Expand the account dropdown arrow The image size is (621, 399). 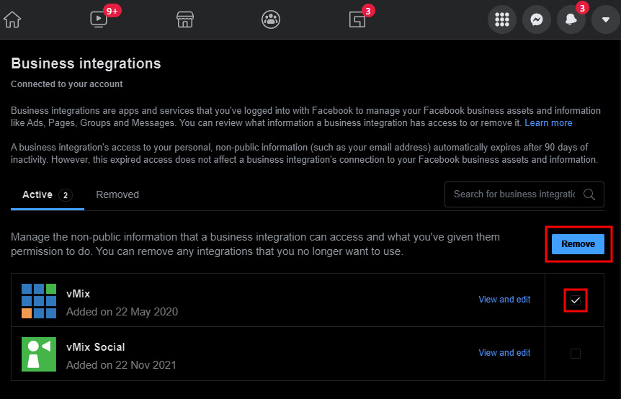(605, 19)
